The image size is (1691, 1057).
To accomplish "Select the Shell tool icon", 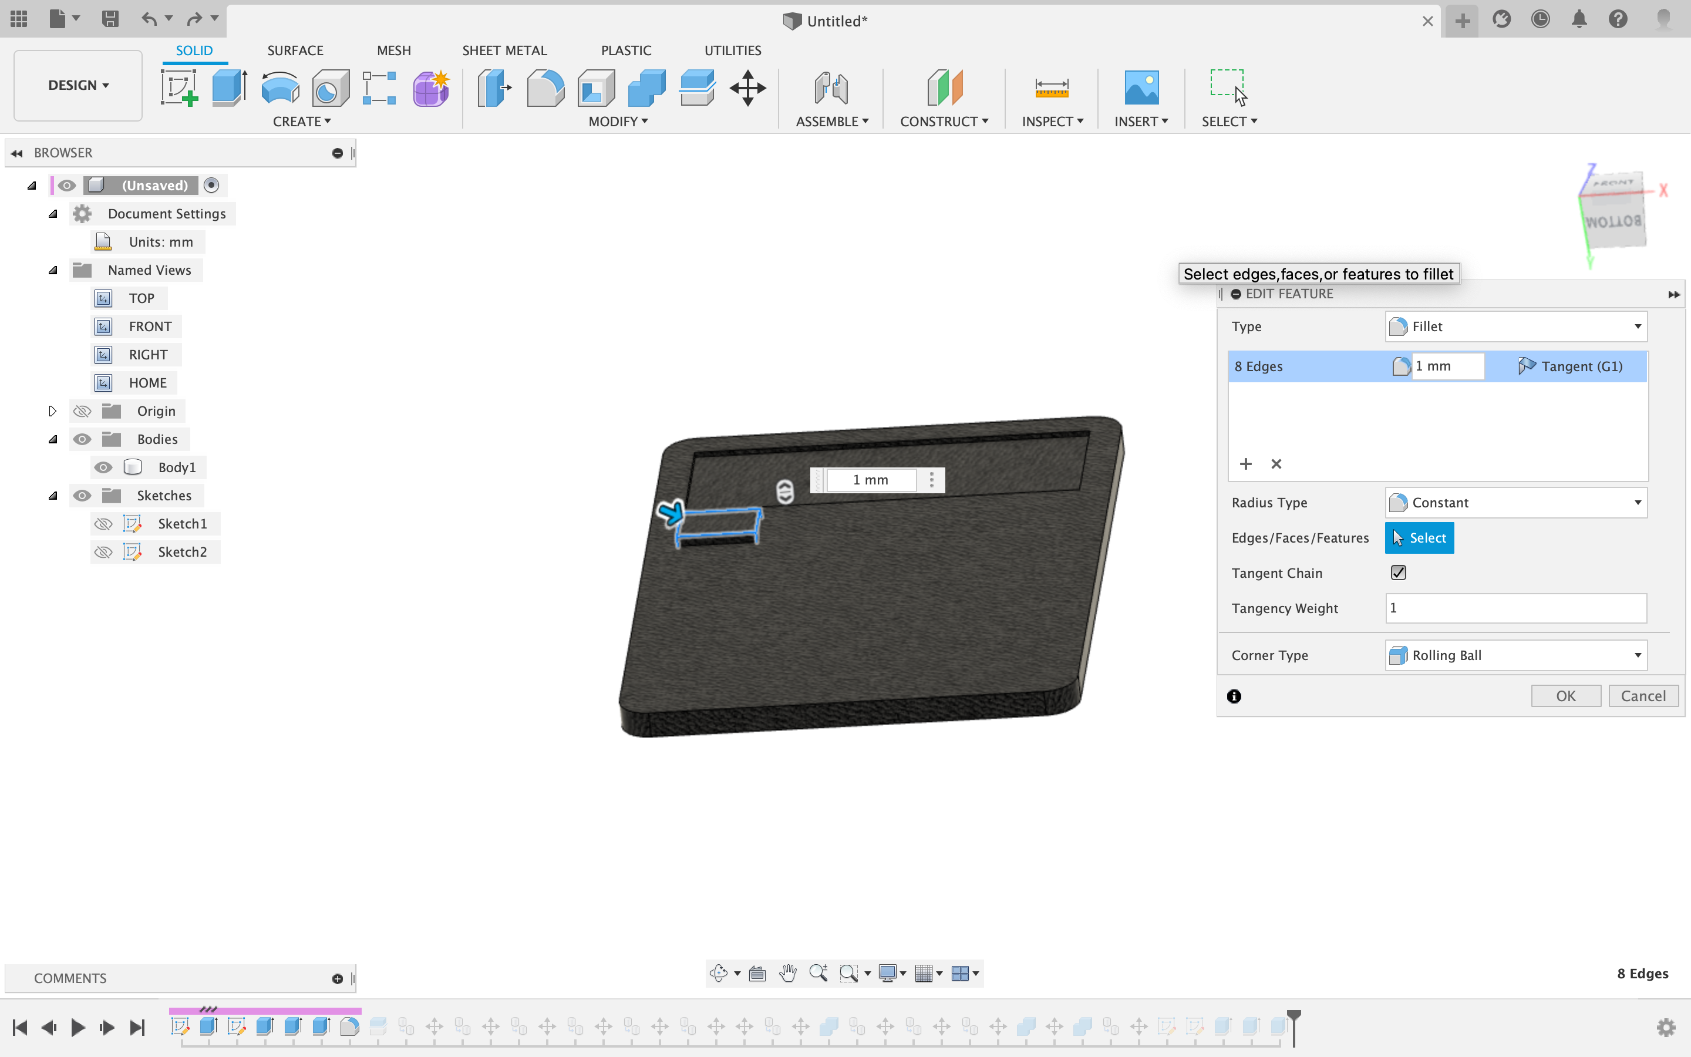I will click(596, 88).
